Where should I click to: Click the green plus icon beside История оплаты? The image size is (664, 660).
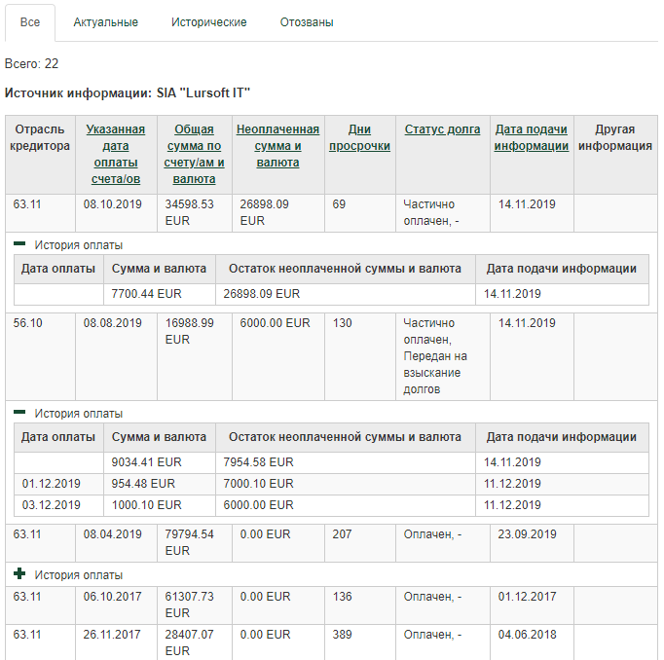19,574
